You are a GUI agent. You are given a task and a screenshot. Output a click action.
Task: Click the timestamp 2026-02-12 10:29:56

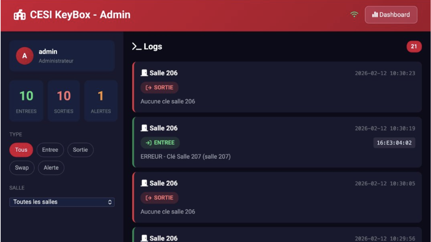click(x=385, y=238)
